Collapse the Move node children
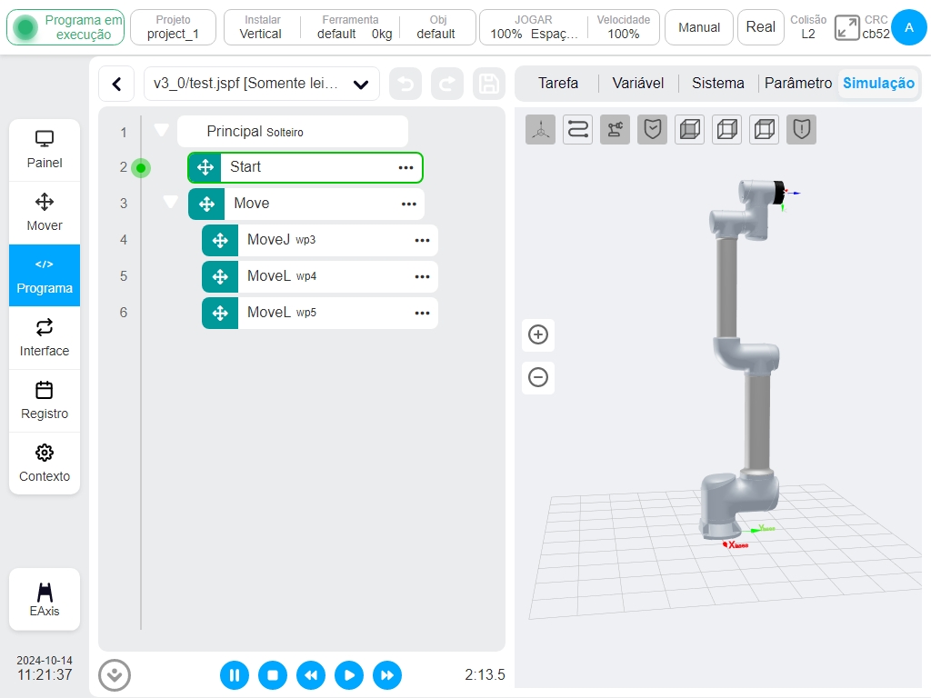Image resolution: width=931 pixels, height=698 pixels. click(170, 202)
